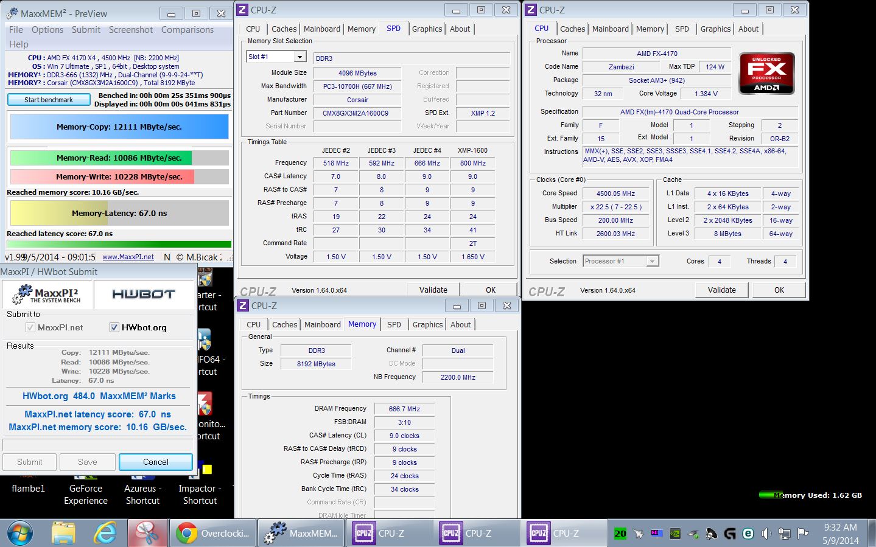
Task: Open the About tab in the Memory CPU-Z window
Action: point(460,324)
